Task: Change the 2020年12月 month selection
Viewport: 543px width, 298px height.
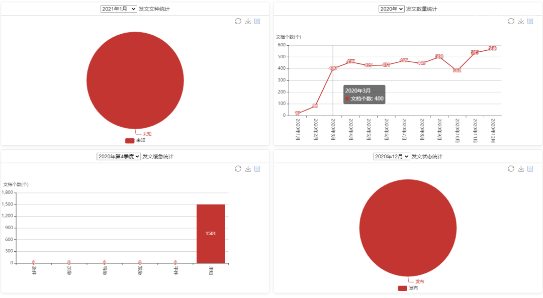Action: pyautogui.click(x=392, y=157)
